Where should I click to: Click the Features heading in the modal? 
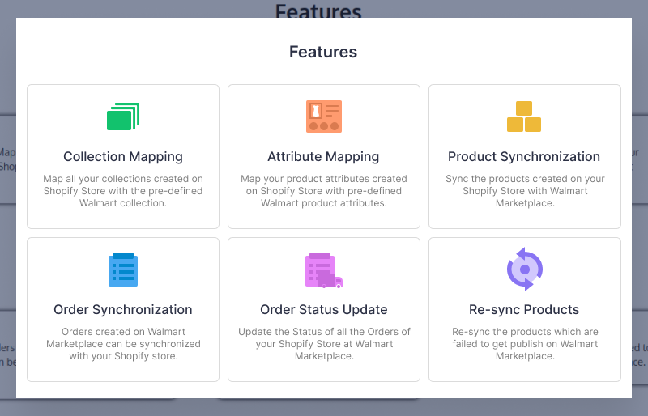pos(323,52)
